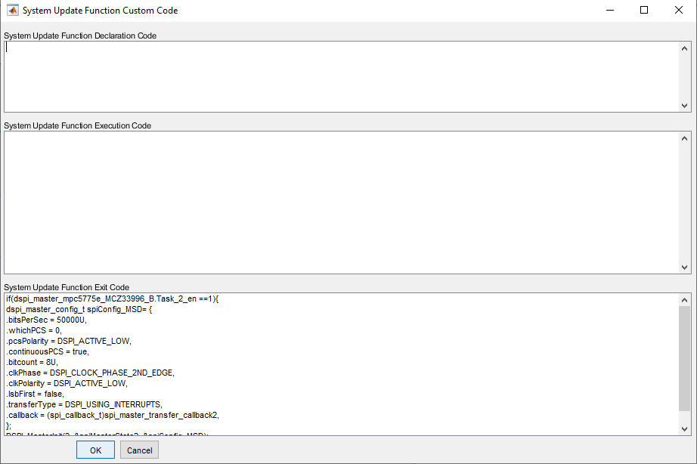Click the Cancel button
Screen dimensions: 697x464
tap(139, 450)
